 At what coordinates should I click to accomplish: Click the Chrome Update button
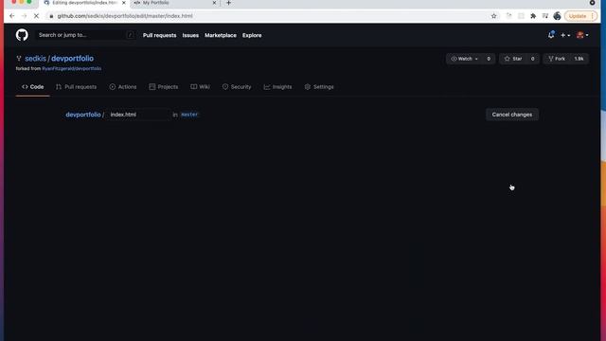[580, 16]
